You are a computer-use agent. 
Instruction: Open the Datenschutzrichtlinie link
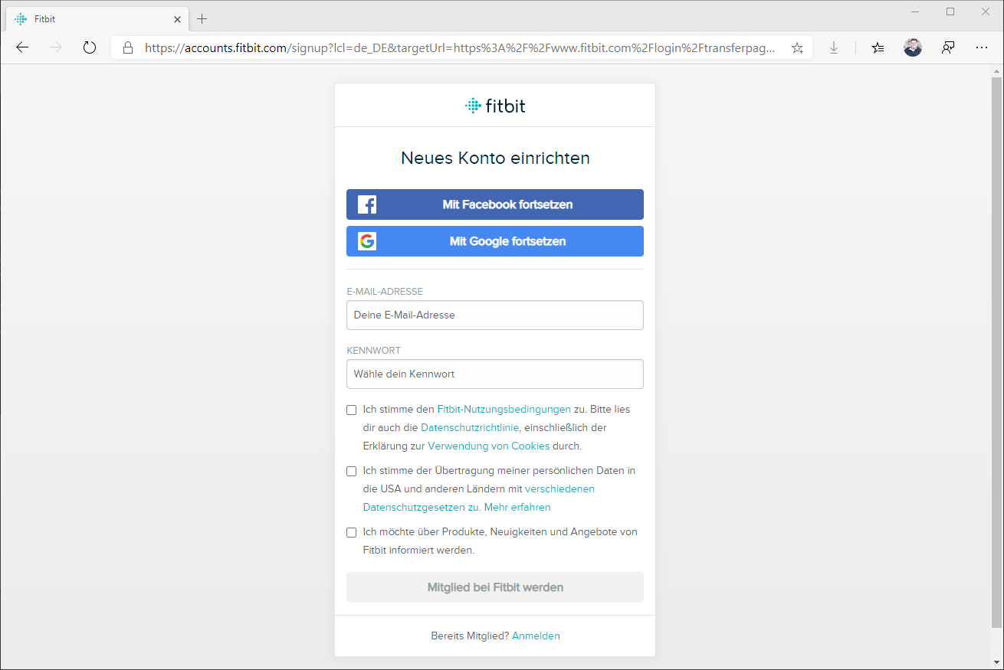470,427
